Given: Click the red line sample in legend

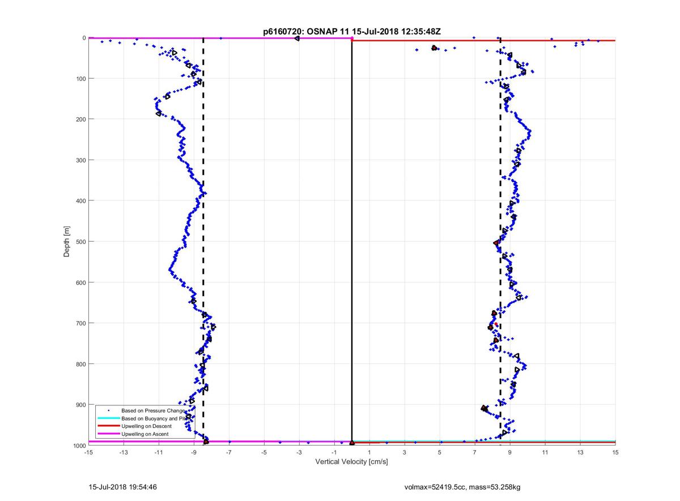Looking at the screenshot, I should (109, 426).
